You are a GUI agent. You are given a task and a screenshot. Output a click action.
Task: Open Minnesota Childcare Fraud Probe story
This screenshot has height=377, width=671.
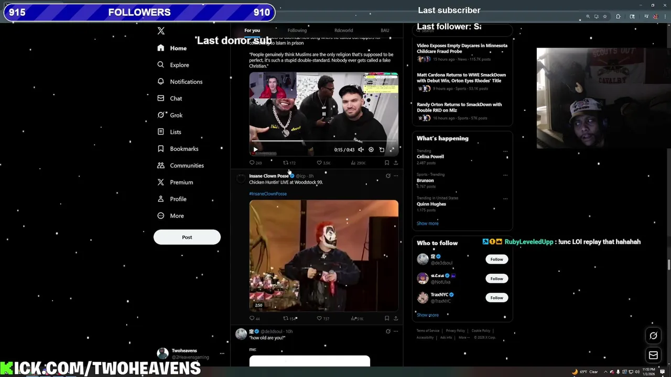click(x=462, y=48)
